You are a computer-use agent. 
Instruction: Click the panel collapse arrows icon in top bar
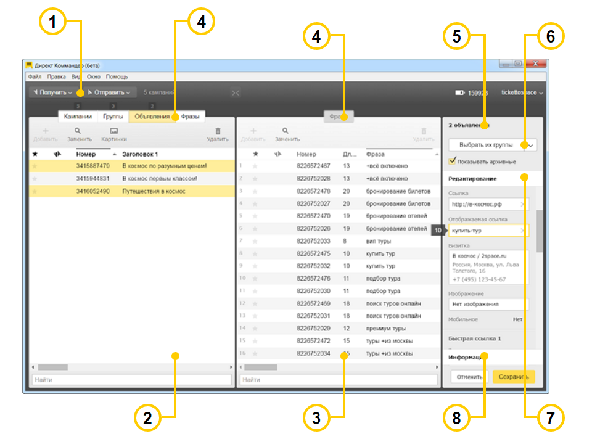pos(235,92)
